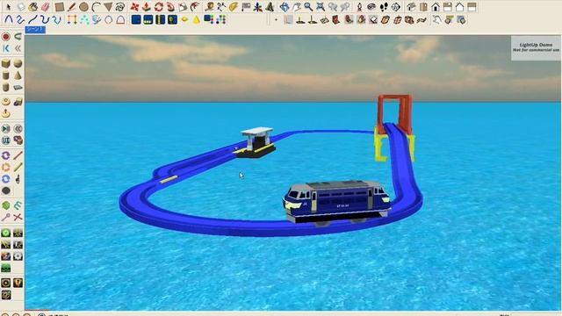
Task: Select the first blue Bezier curve tool
Action: (x=8, y=19)
